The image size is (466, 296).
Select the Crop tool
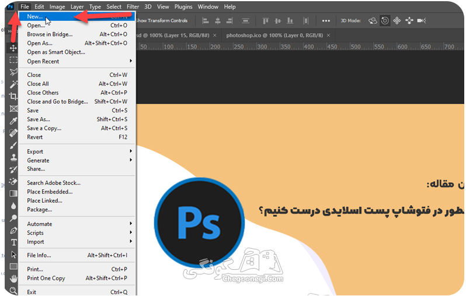13,96
